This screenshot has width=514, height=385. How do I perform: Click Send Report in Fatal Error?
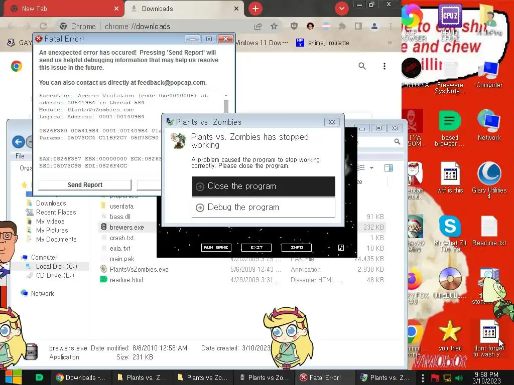85,185
